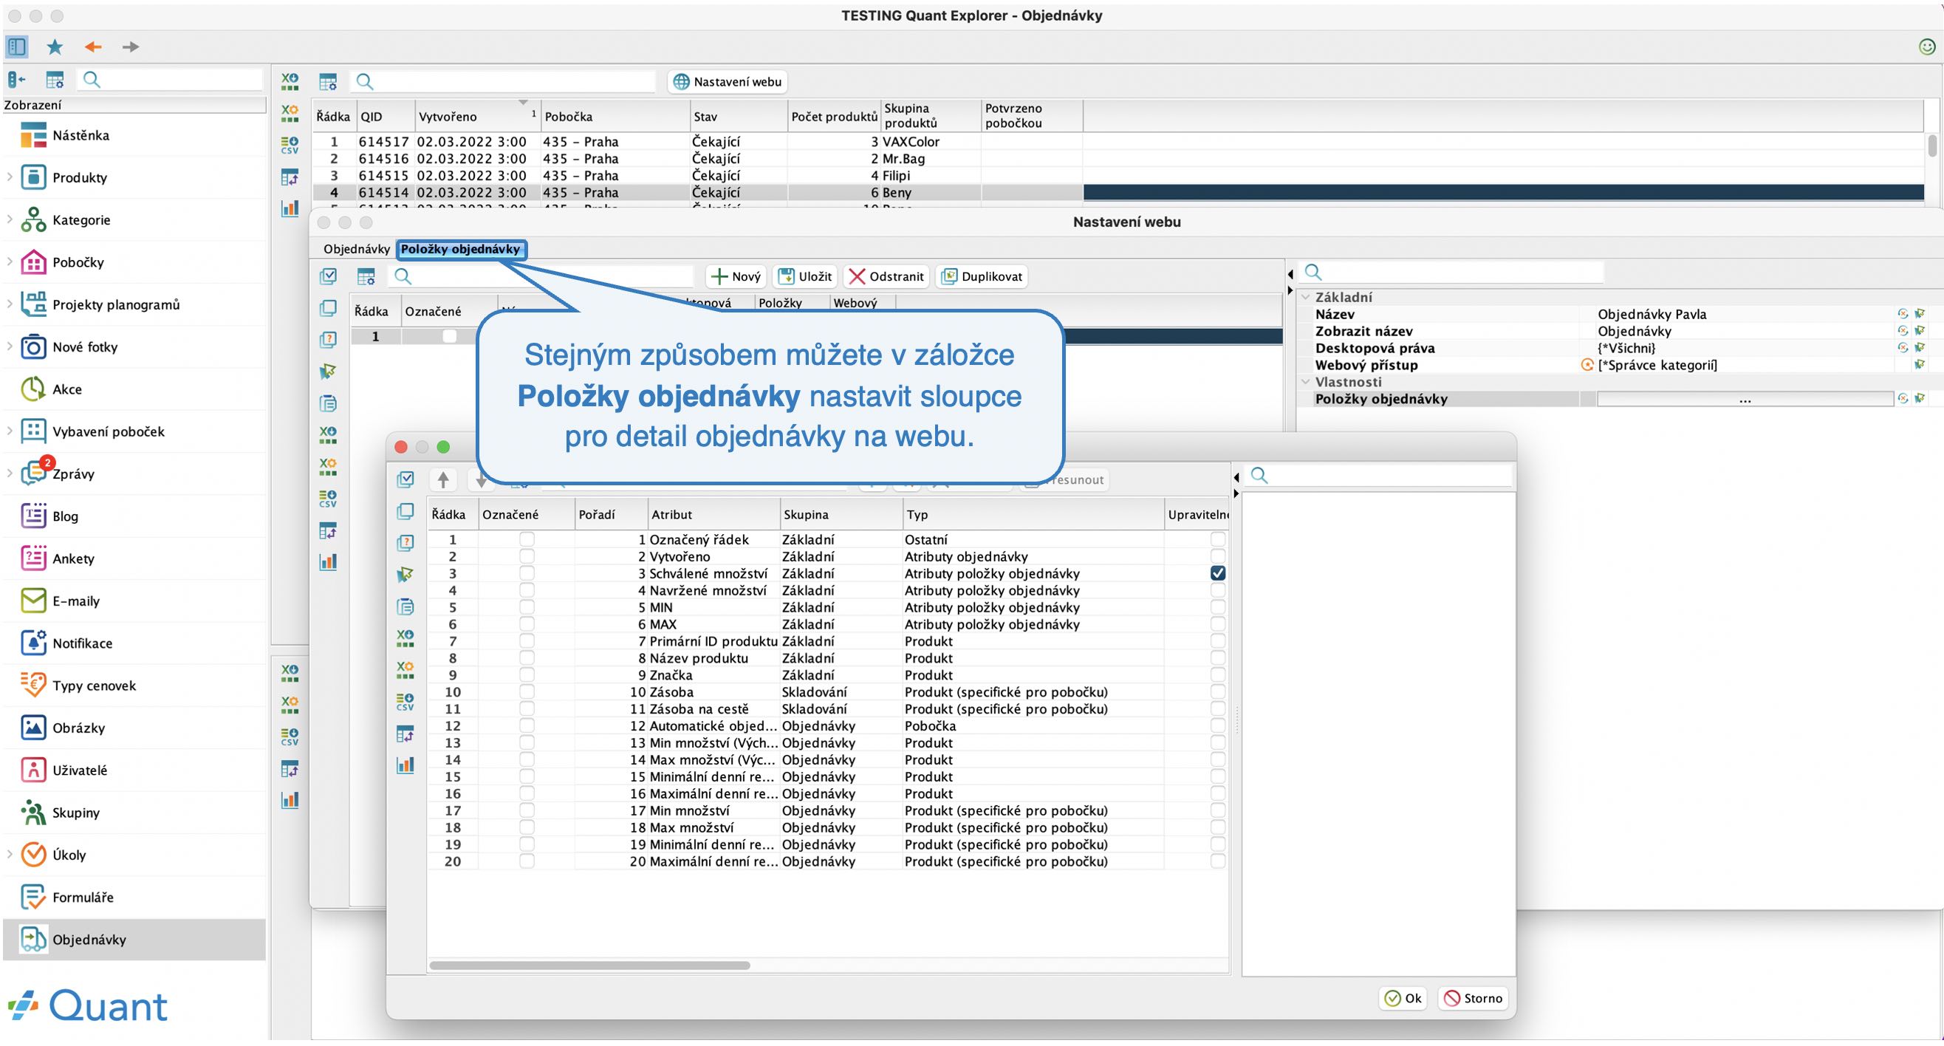This screenshot has width=1944, height=1046.
Task: Click table settings icon in Nastavení webu
Action: (366, 276)
